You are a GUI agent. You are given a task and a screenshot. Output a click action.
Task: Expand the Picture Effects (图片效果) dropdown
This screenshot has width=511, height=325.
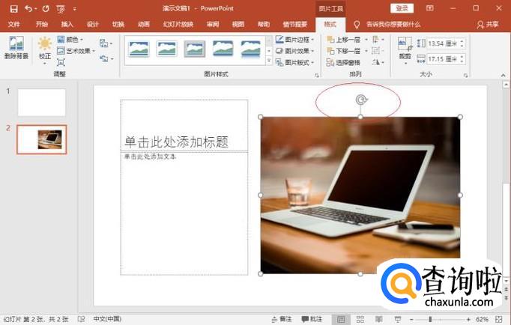coord(294,51)
